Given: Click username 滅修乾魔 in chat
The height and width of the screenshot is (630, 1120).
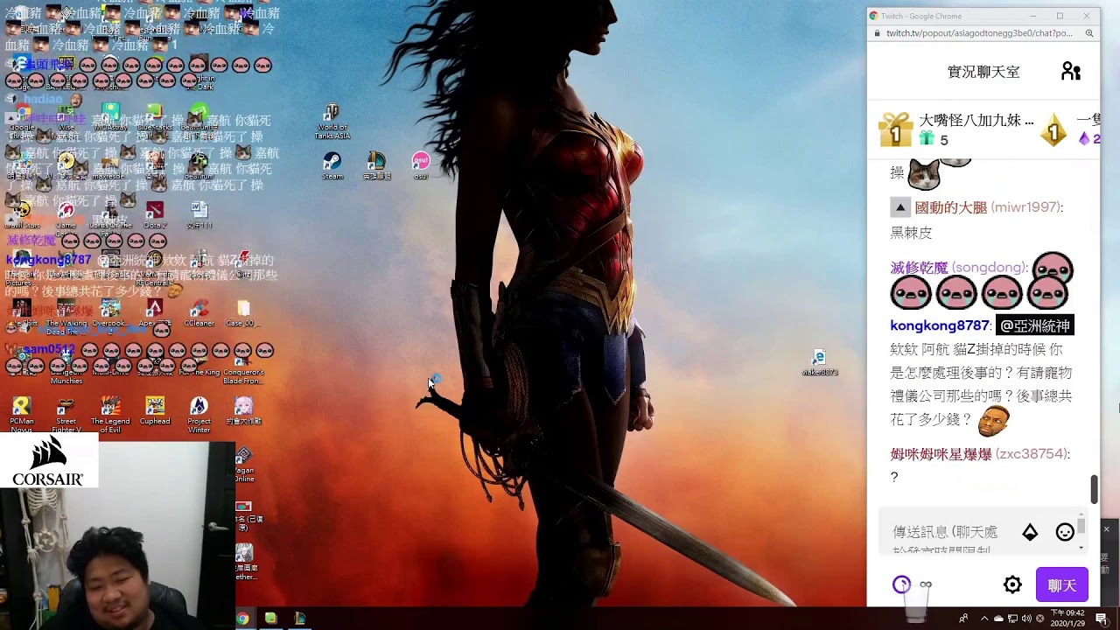Looking at the screenshot, I should pos(919,268).
